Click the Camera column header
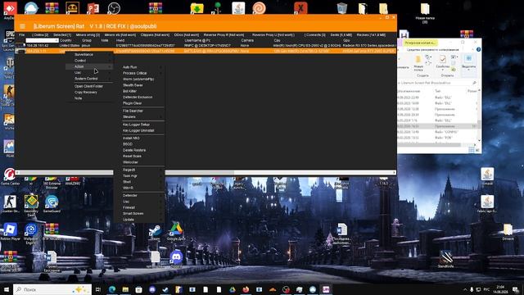Screen dimensions: 524x295 pos(247,40)
